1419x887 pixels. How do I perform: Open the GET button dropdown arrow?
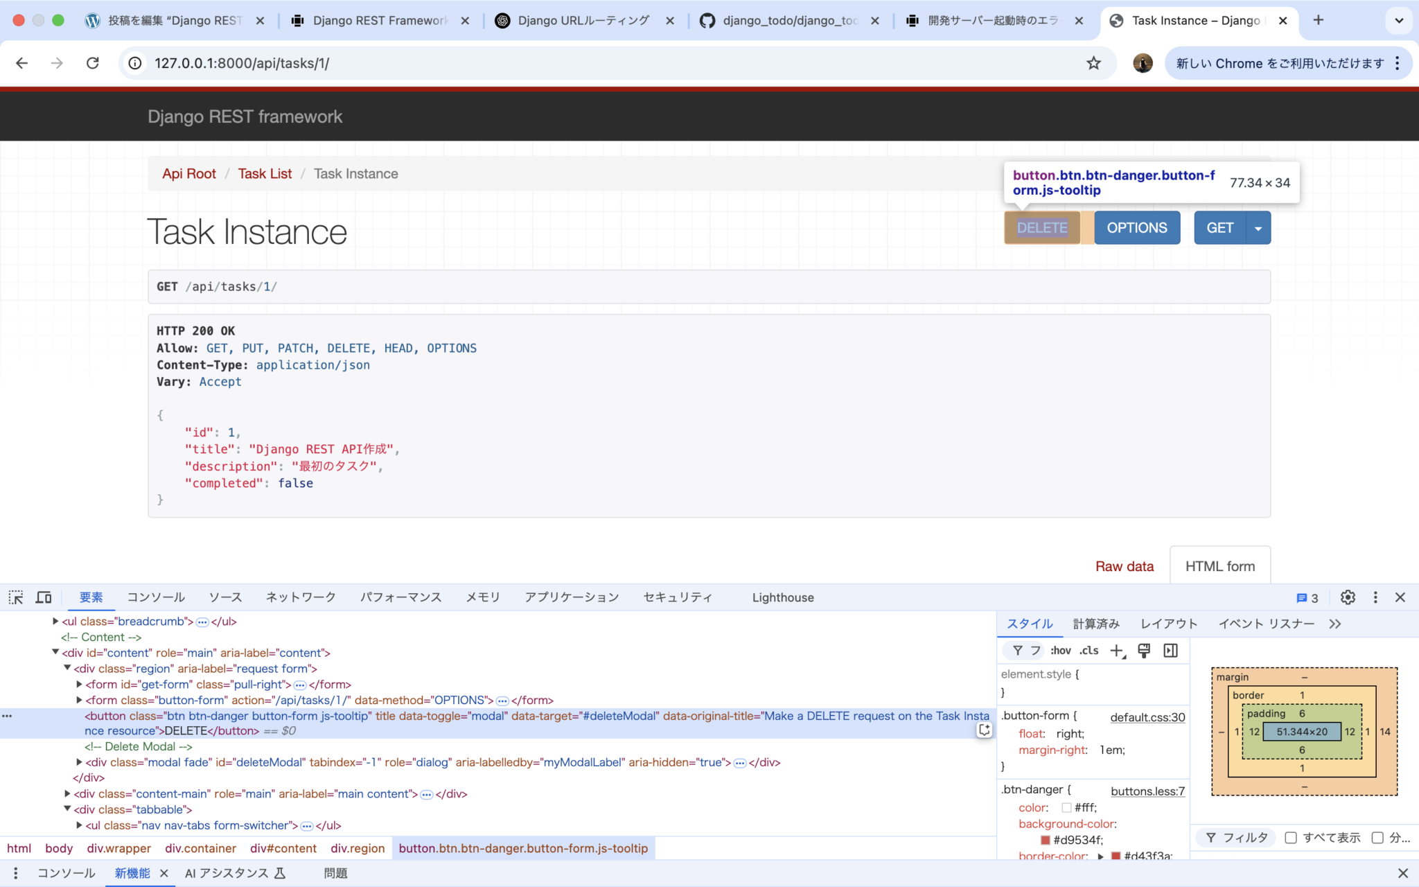click(1256, 227)
